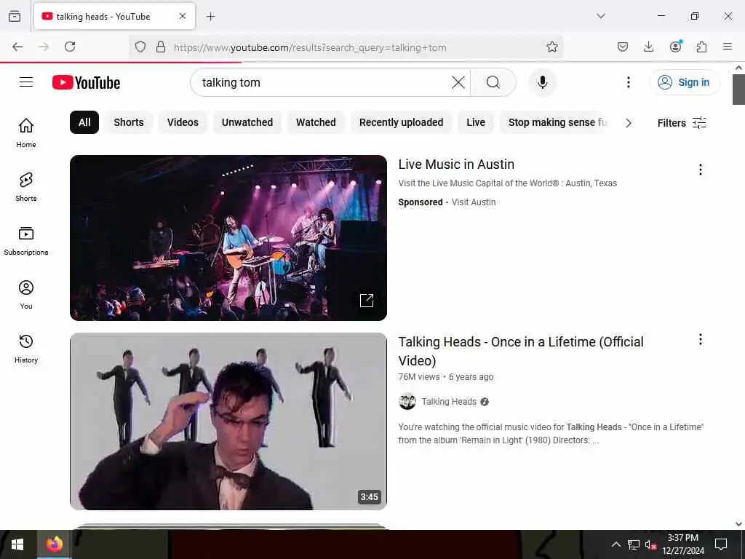Open the You sidebar item
The height and width of the screenshot is (559, 745).
tap(26, 295)
